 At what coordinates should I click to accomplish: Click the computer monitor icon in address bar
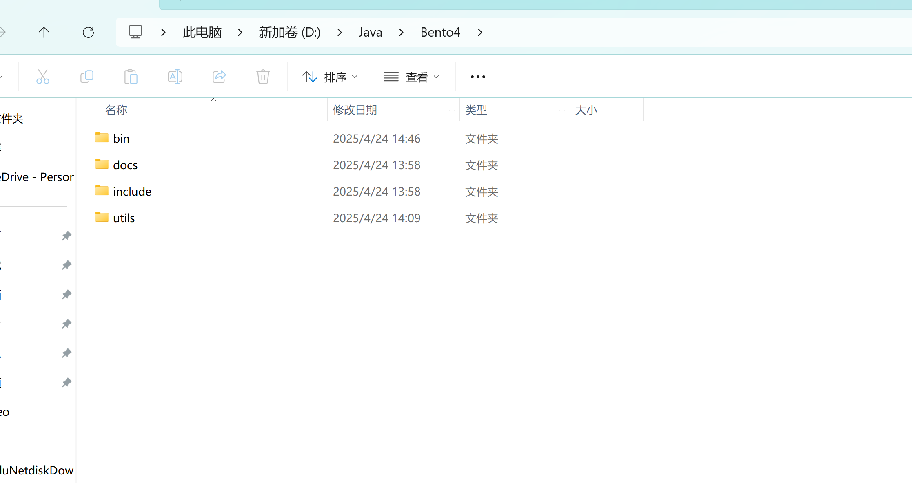pyautogui.click(x=135, y=32)
